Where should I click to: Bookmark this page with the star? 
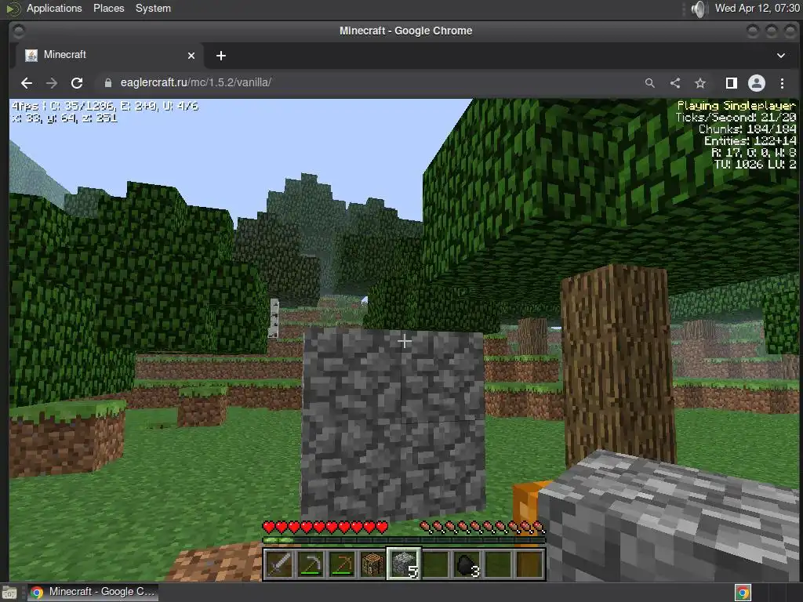[700, 83]
